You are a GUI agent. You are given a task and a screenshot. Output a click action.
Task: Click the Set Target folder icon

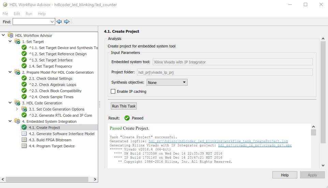coord(17,42)
